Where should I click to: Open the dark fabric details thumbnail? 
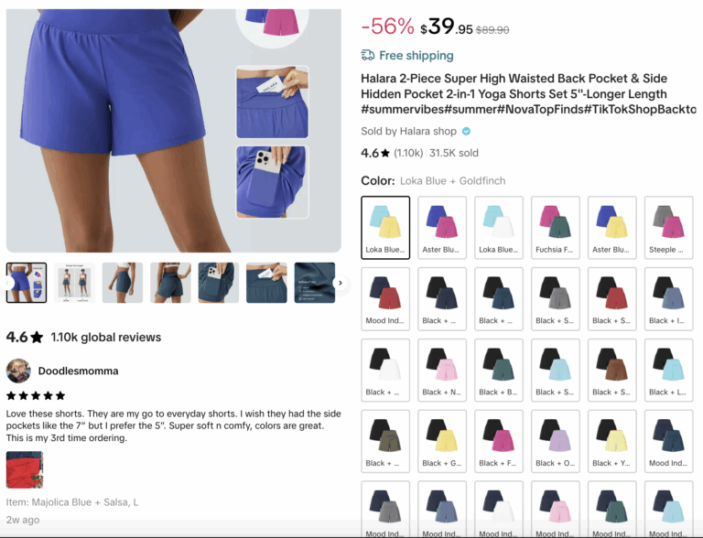315,283
